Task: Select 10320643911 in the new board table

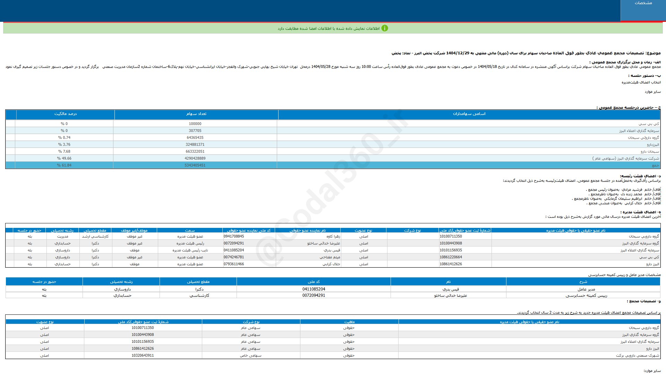Action: pos(143,356)
